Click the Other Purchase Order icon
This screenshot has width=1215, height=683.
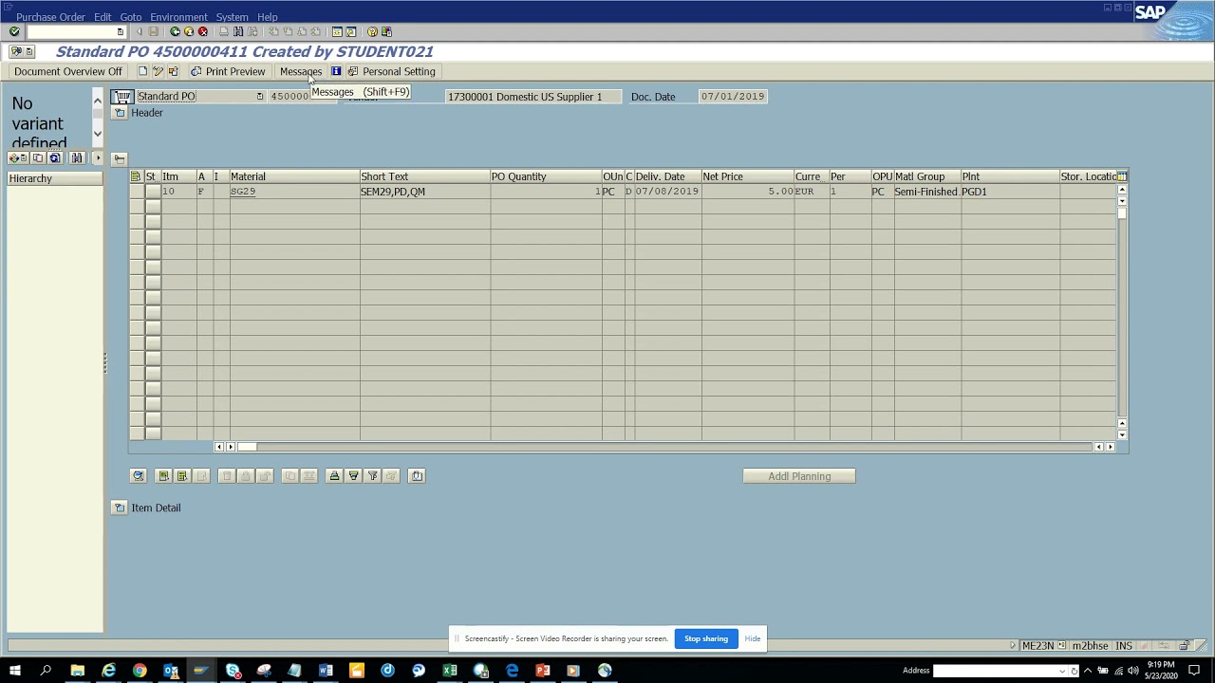coord(173,71)
